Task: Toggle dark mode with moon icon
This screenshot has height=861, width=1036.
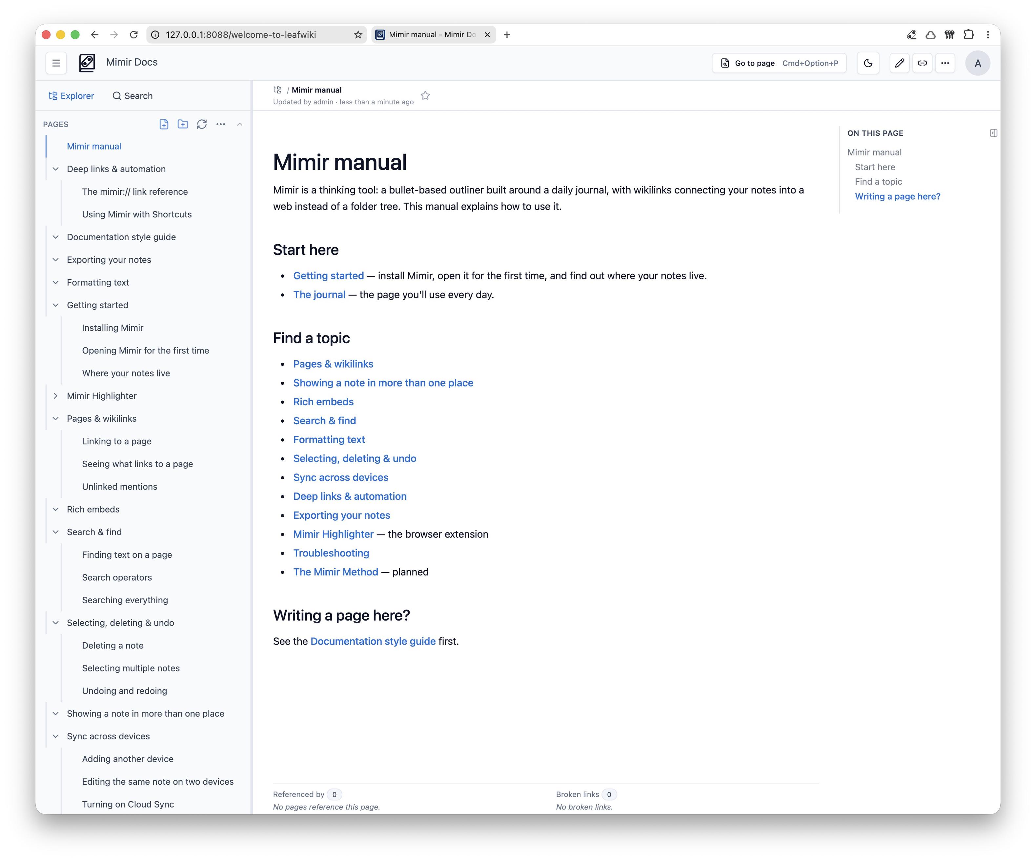Action: coord(868,63)
